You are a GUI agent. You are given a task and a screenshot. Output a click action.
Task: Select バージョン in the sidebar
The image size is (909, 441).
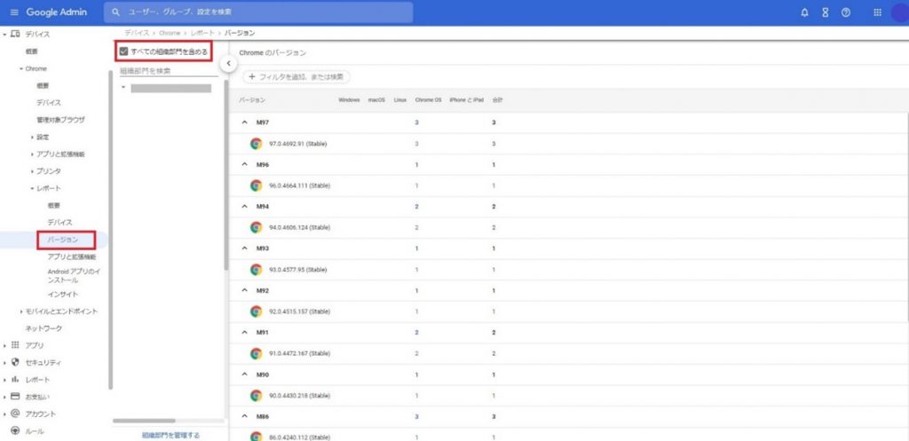(x=63, y=240)
